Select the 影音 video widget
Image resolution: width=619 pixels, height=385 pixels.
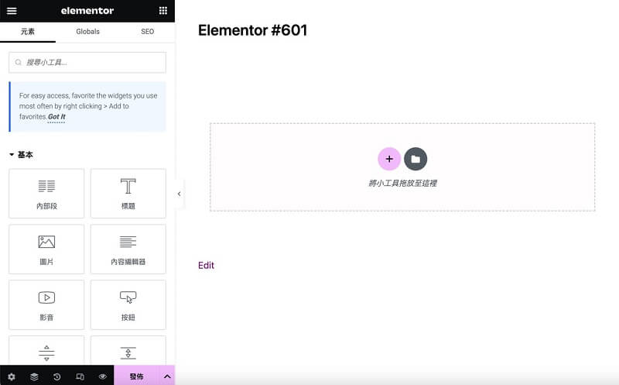tap(46, 304)
